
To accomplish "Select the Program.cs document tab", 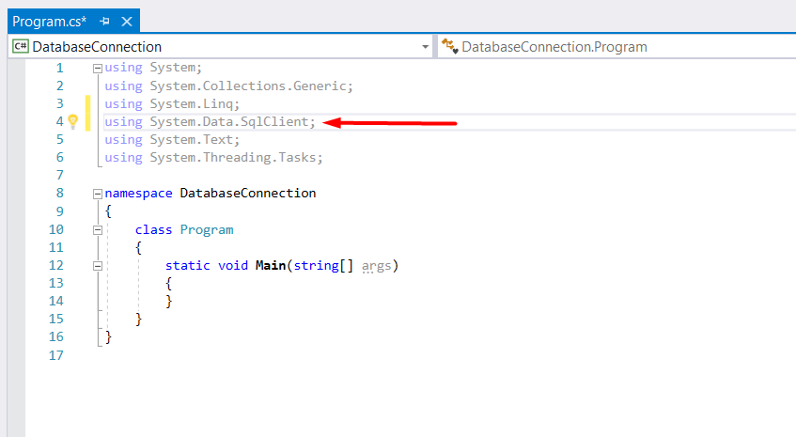I will (x=49, y=20).
